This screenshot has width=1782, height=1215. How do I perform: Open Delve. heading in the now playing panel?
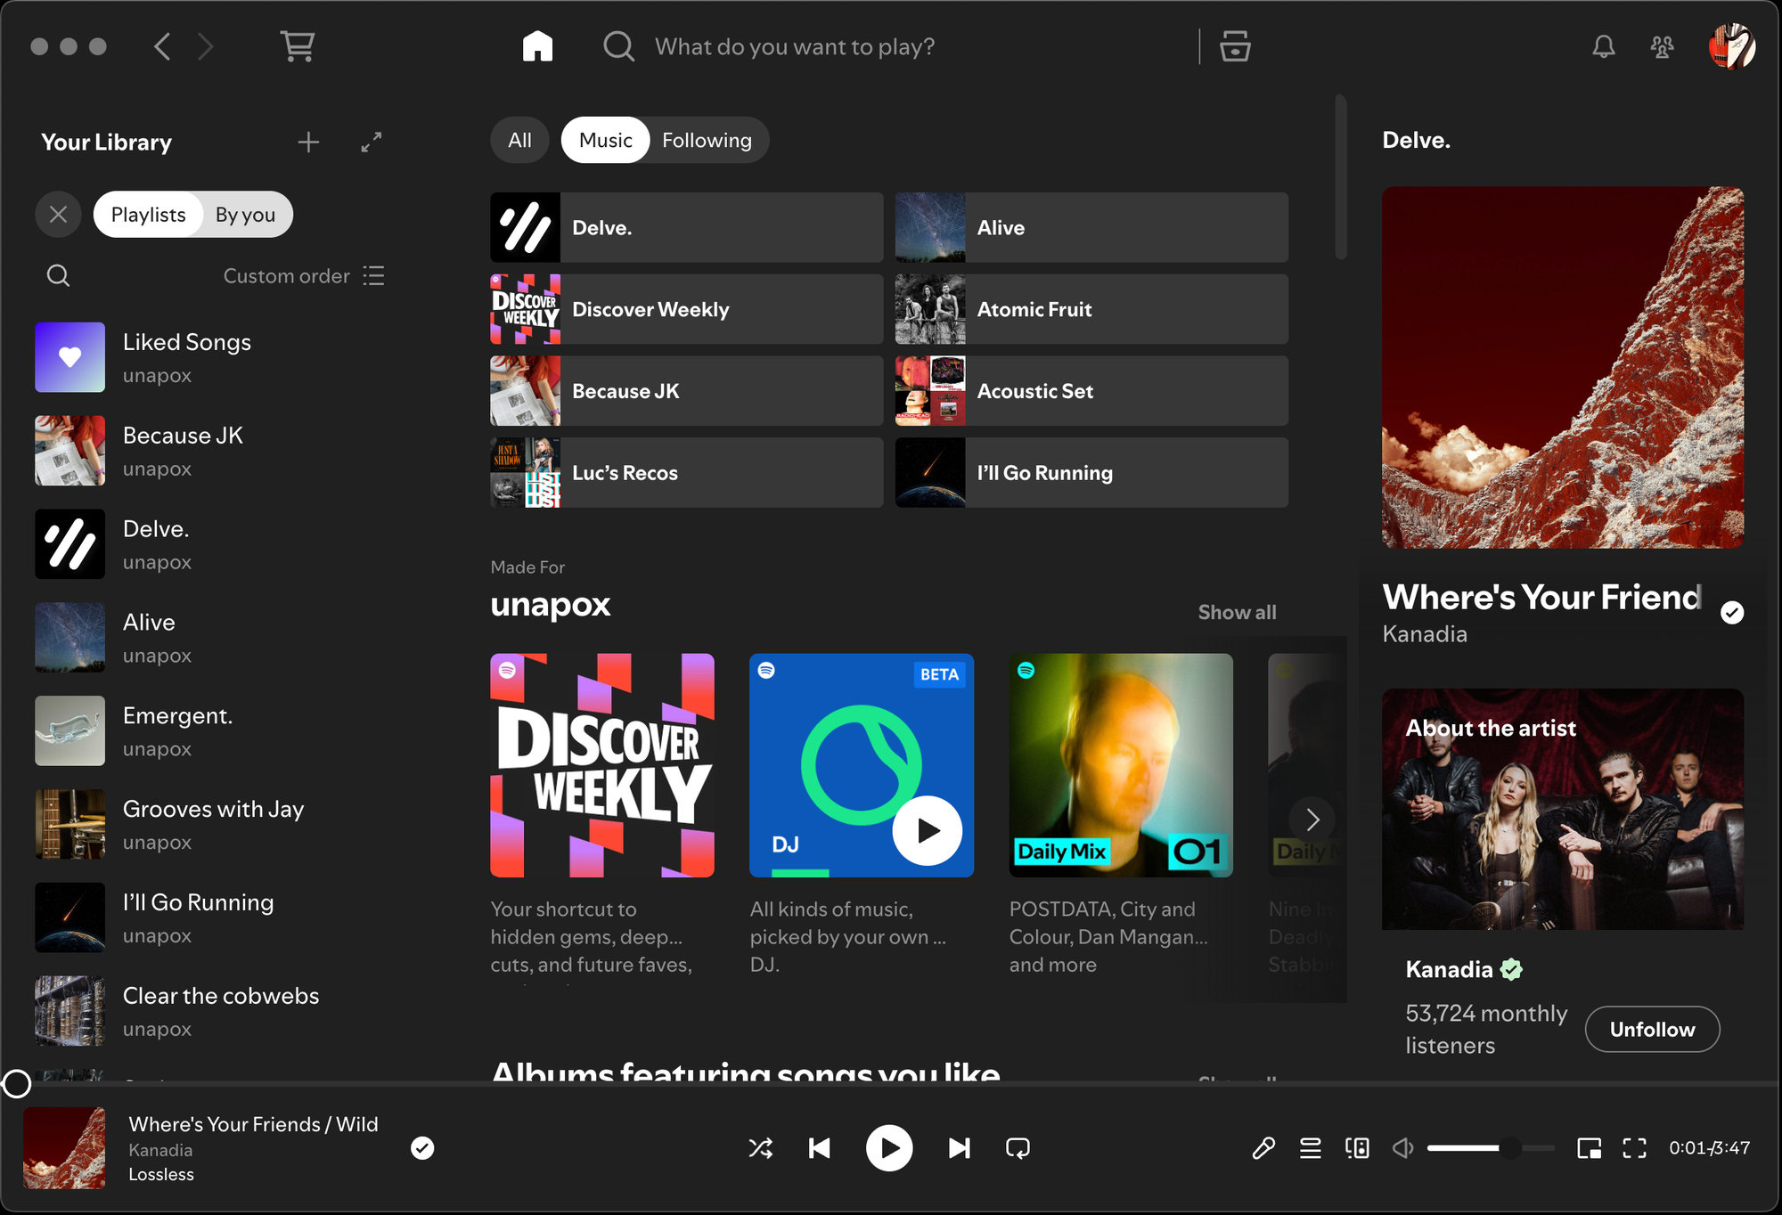point(1416,140)
